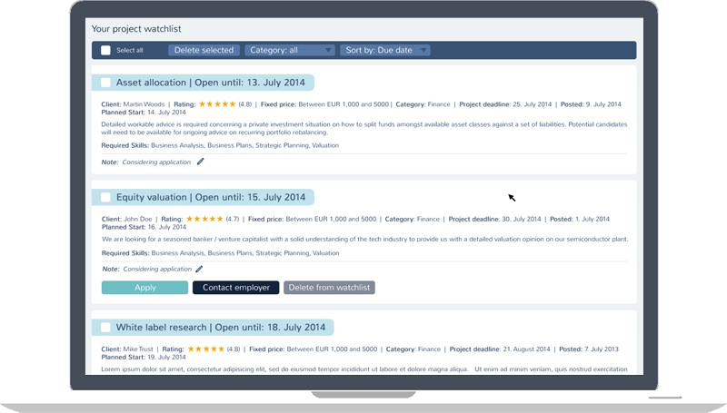
Task: Click the Contact employer button
Action: [x=235, y=288]
